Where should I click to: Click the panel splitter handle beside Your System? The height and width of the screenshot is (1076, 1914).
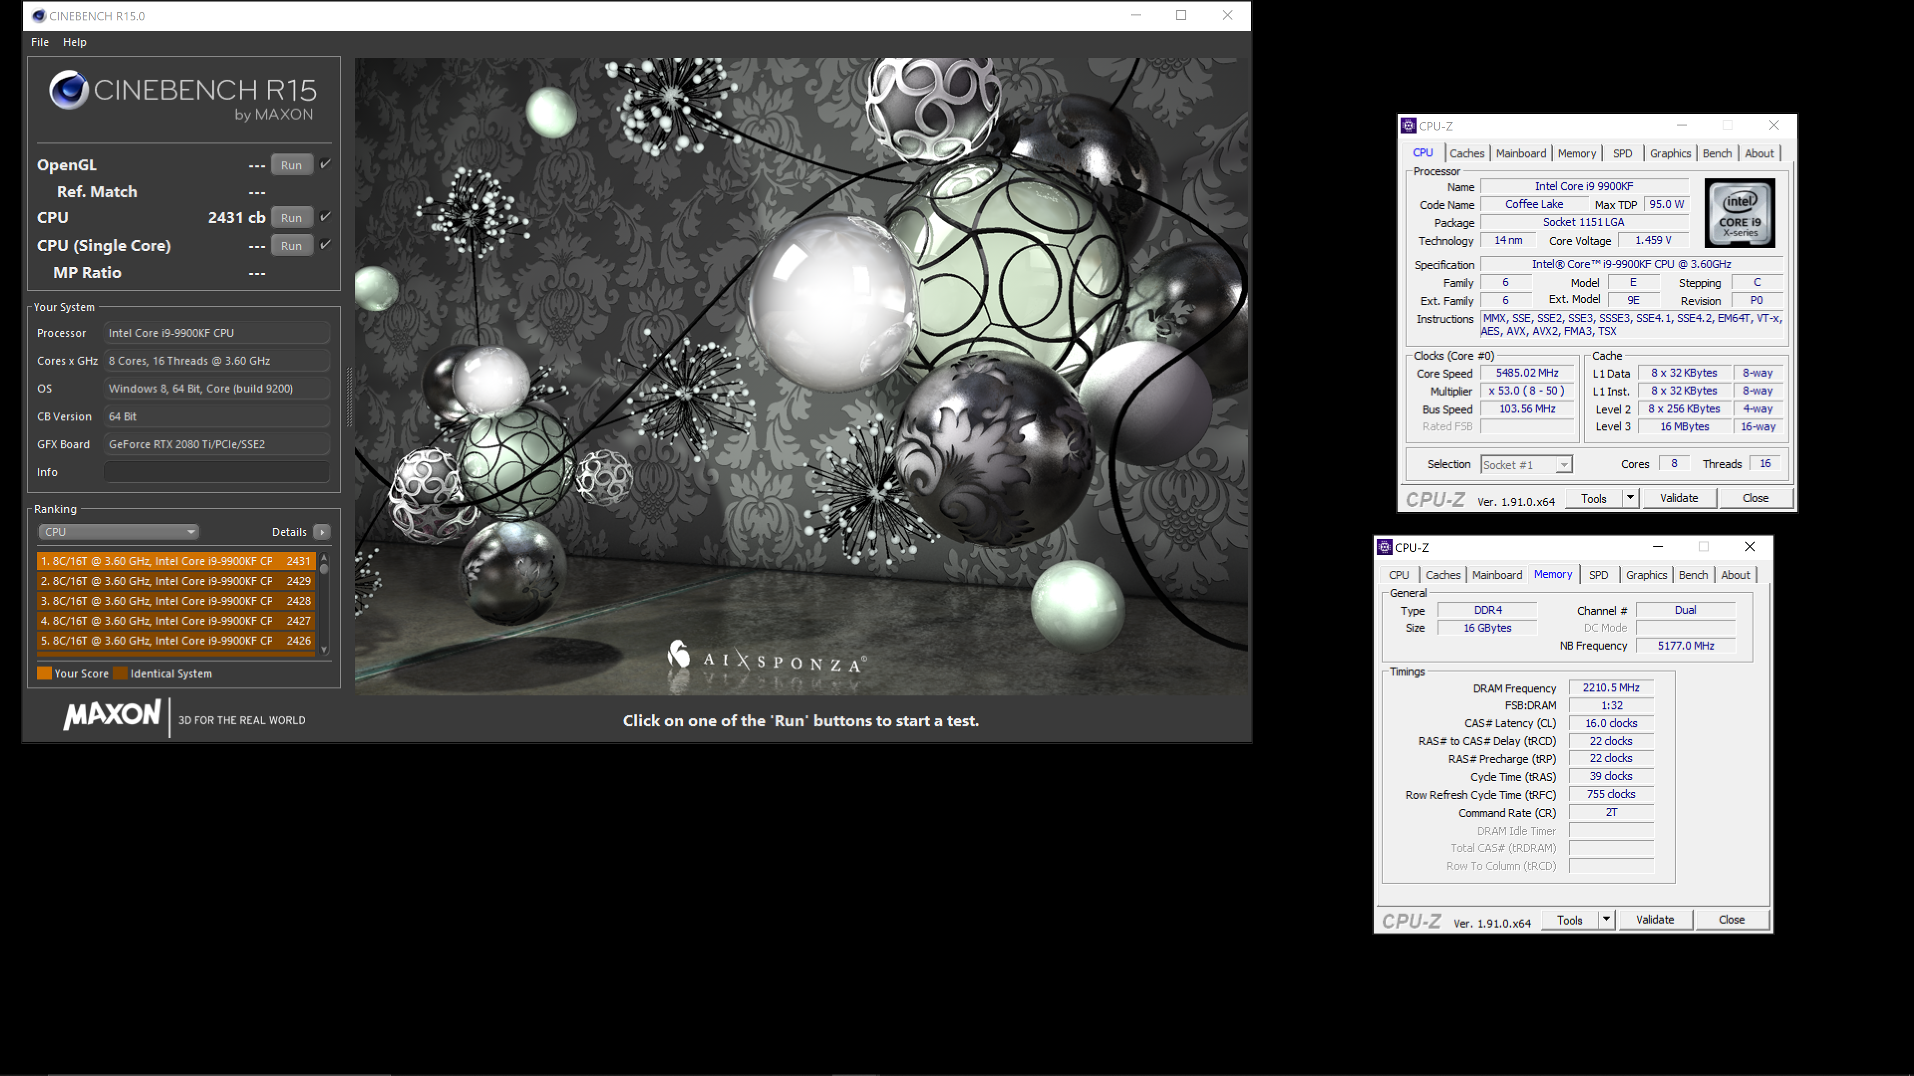(x=349, y=398)
